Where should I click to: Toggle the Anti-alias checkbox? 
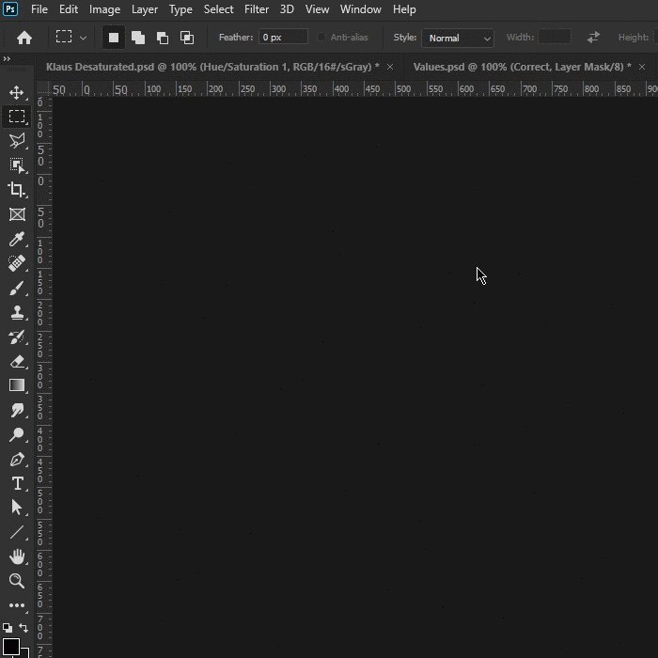[x=321, y=38]
